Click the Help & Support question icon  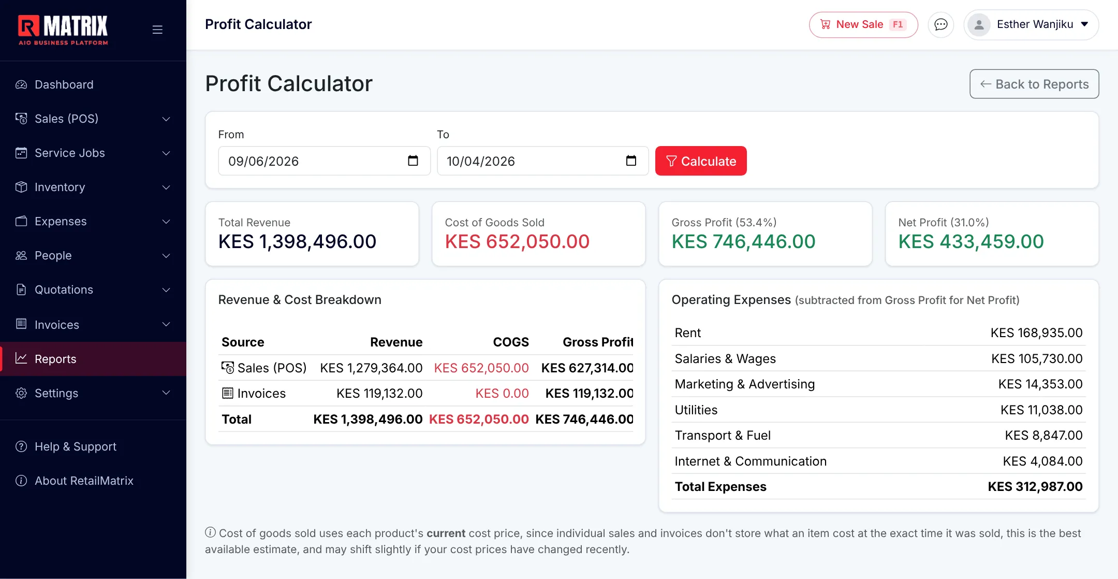click(x=21, y=446)
